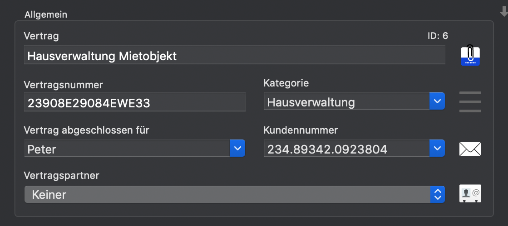The height and width of the screenshot is (226, 508).
Task: Click the Allgemein section heading
Action: [46, 14]
